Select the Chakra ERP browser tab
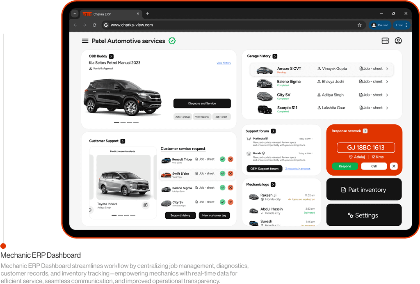Viewport: 420px width, 284px height. pyautogui.click(x=111, y=14)
